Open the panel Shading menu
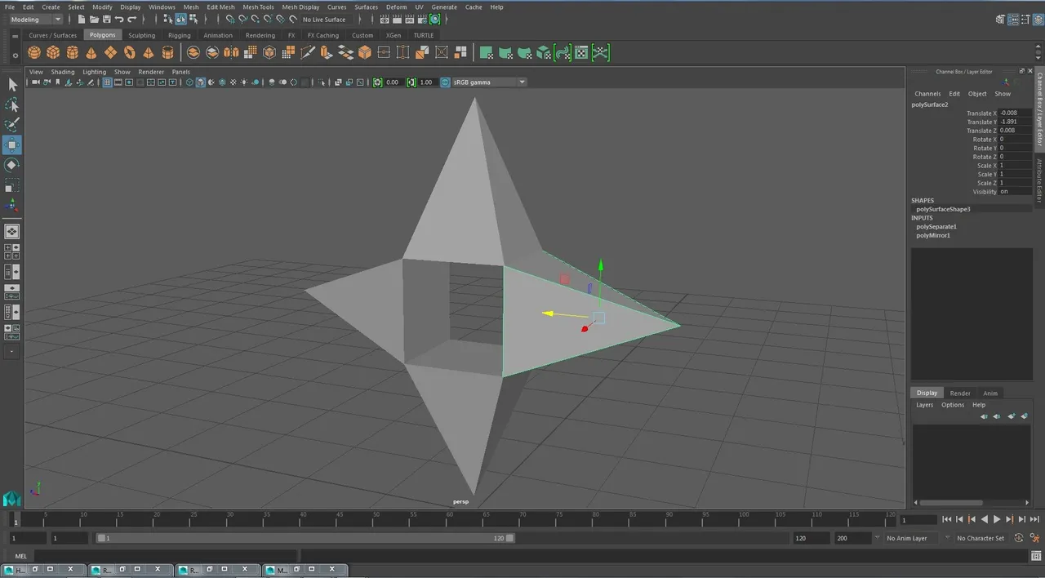Screen dimensions: 1045x578 click(63, 72)
